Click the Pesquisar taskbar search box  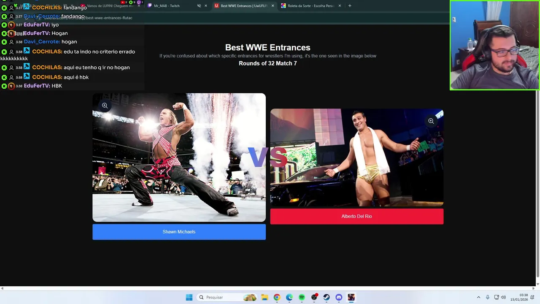pyautogui.click(x=227, y=297)
